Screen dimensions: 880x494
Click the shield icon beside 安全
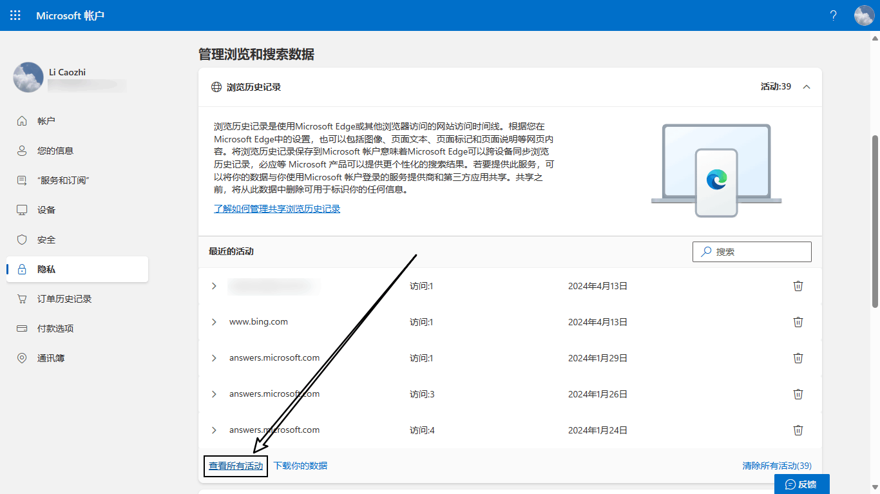22,240
